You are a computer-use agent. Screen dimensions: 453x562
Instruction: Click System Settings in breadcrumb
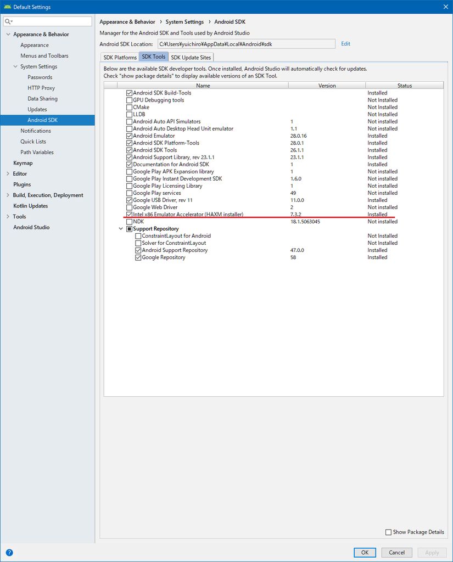click(184, 22)
